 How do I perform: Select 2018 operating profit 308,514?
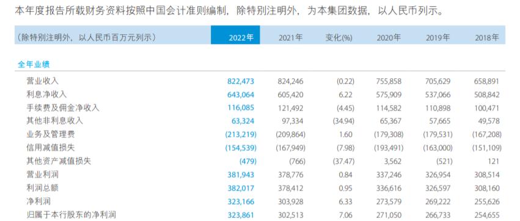(486, 175)
